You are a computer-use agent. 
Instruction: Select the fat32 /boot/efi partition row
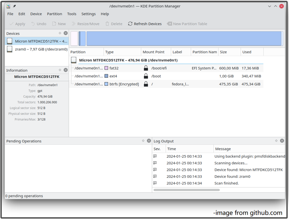click(x=166, y=68)
